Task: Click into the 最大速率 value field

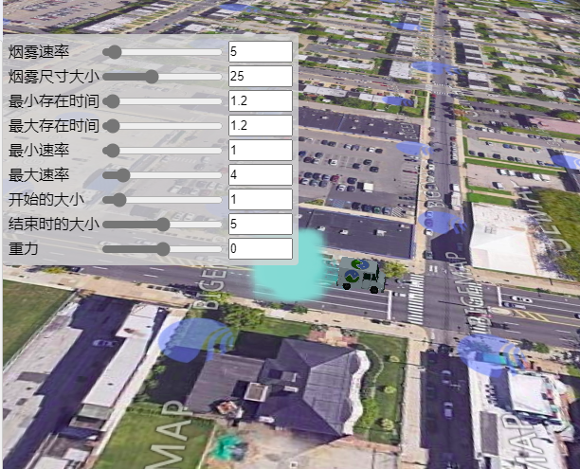Action: (260, 174)
